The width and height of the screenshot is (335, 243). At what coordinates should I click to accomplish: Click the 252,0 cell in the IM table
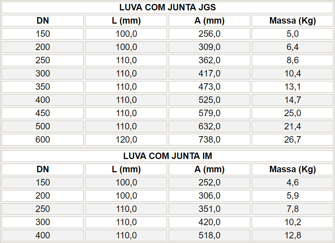pos(209,183)
